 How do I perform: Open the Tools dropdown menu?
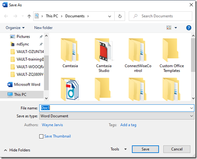coord(119,149)
